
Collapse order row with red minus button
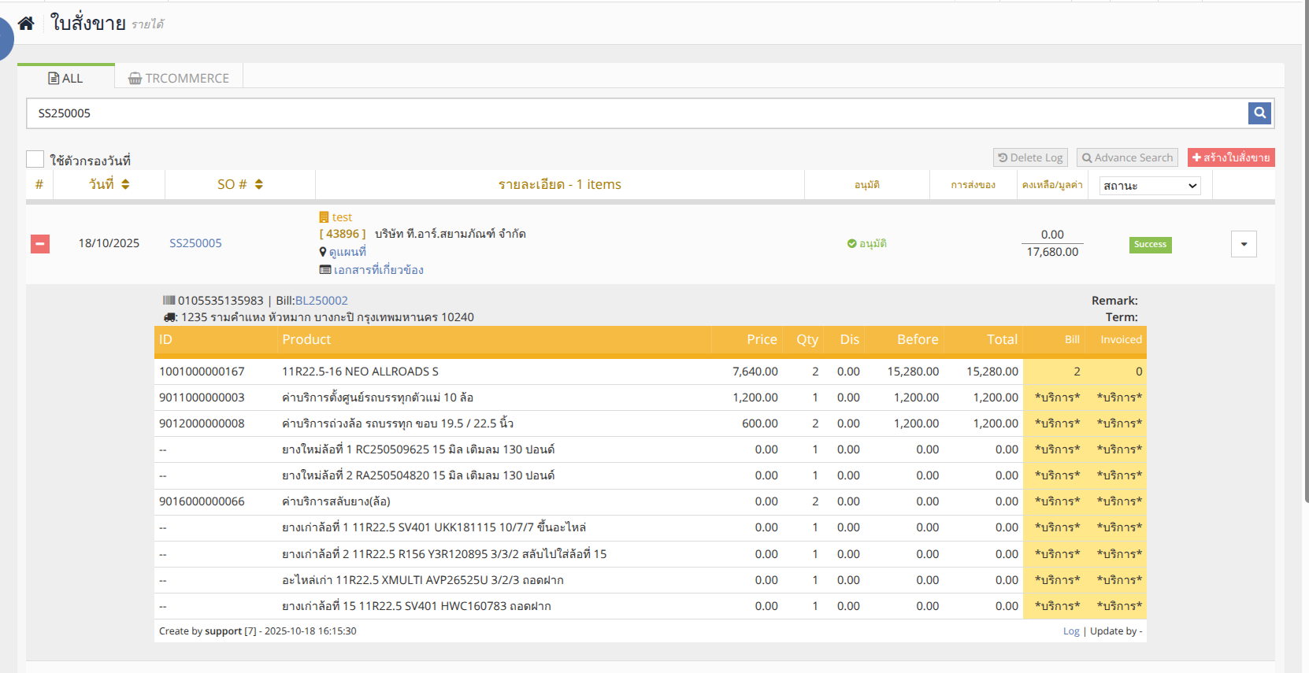(x=40, y=244)
